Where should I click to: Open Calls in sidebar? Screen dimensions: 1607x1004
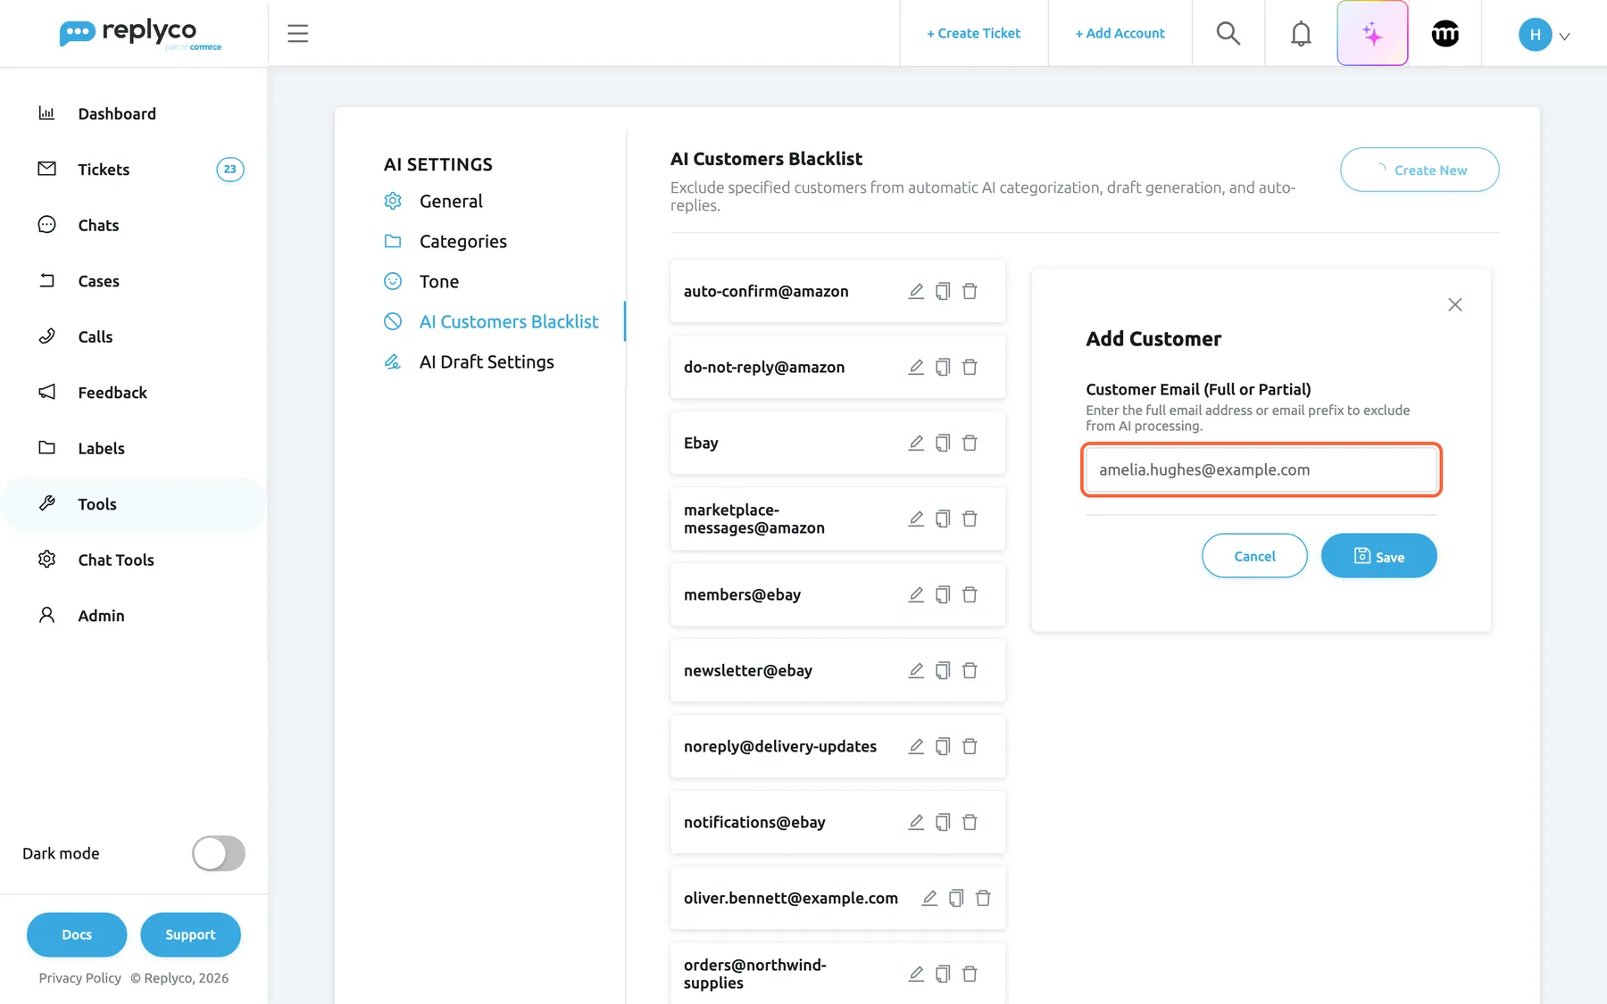pos(96,336)
